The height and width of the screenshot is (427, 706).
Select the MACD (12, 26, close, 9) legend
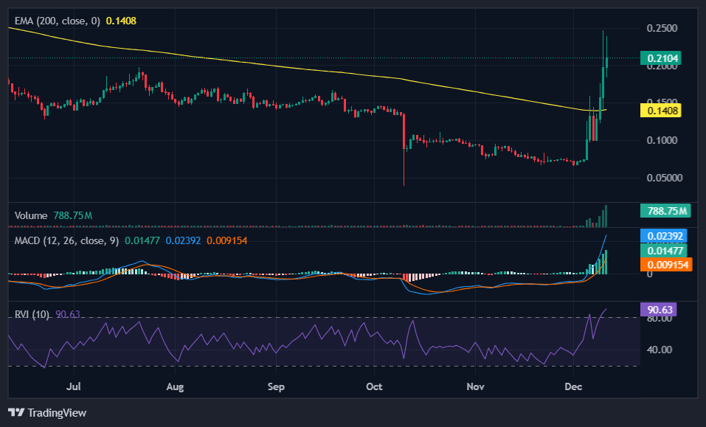pos(66,240)
